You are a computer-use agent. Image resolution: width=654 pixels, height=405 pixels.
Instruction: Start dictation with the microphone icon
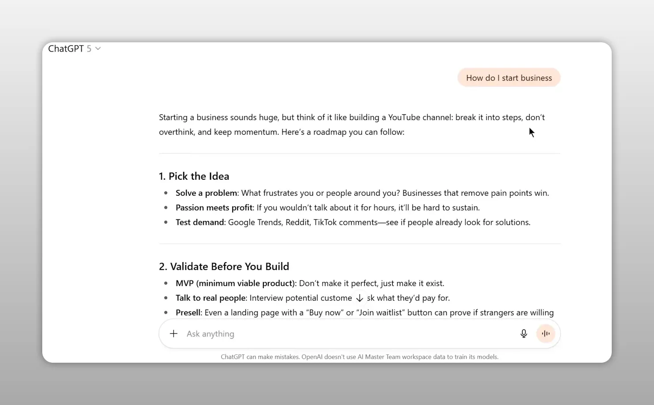(524, 333)
